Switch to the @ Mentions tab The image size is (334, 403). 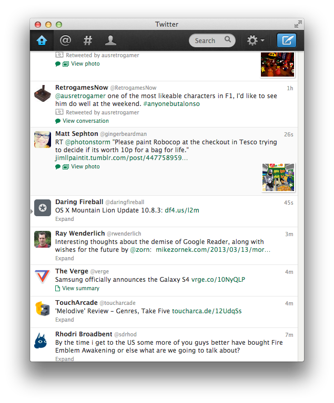pos(65,40)
